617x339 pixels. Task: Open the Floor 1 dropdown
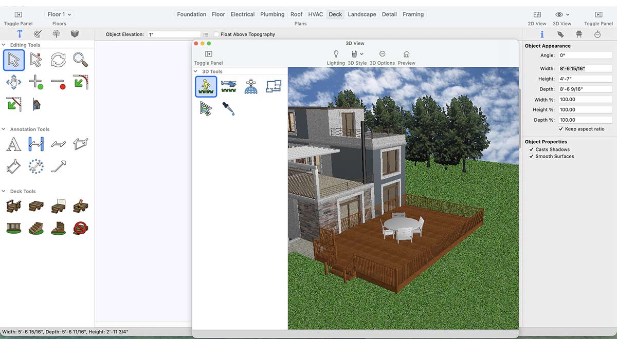coord(59,14)
